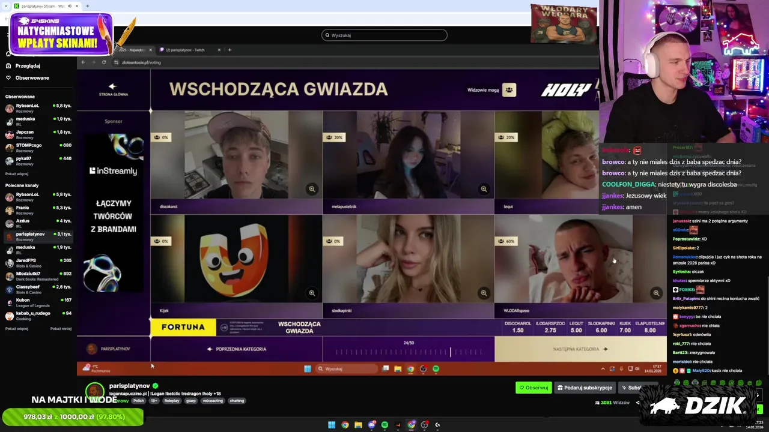Go to Następna Kategoria
Screen dimensions: 769x432
pos(580,349)
